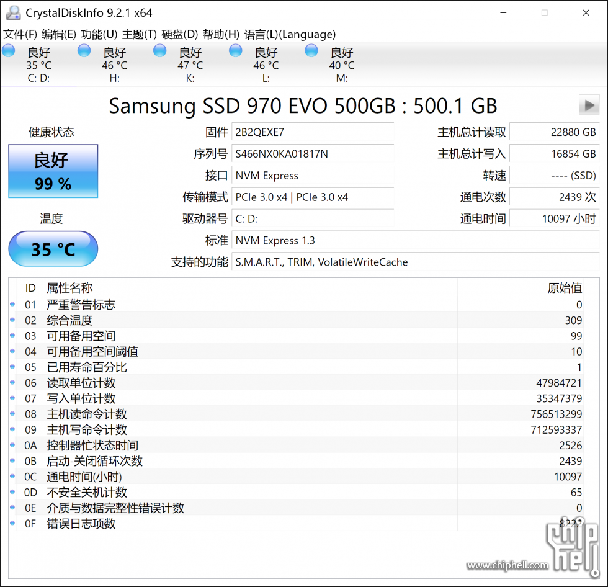
Task: Select the 主机读命令计数 attribute row
Action: coord(297,414)
